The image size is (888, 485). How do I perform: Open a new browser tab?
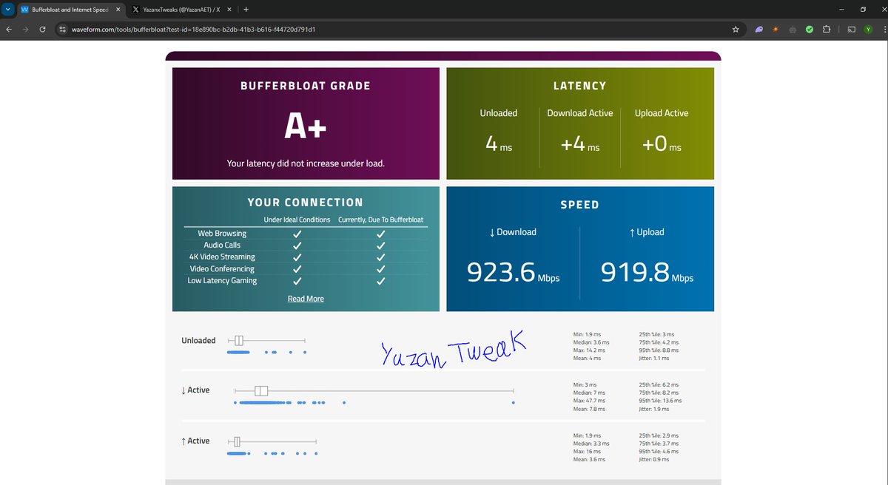246,10
